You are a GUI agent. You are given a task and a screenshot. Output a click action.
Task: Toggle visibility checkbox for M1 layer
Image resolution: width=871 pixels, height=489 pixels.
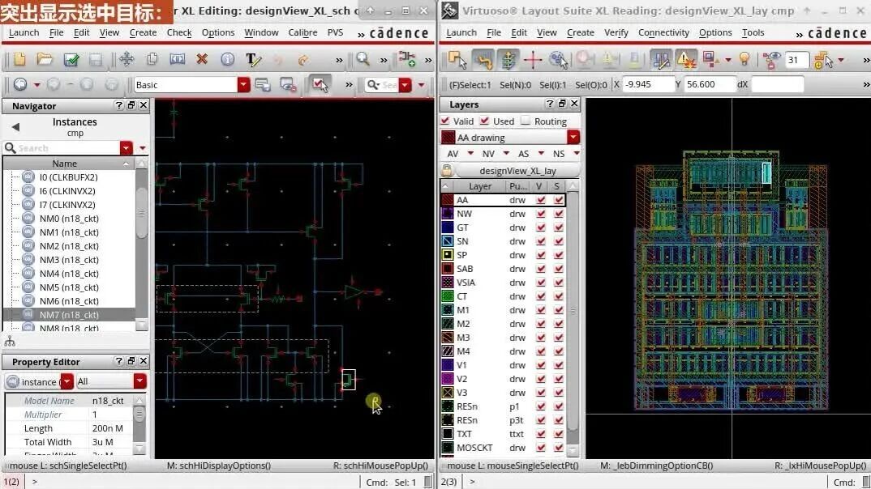coord(540,310)
